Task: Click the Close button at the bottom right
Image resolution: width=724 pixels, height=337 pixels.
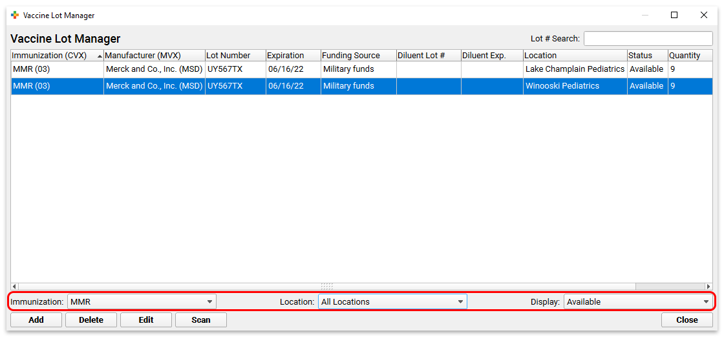Action: point(687,320)
